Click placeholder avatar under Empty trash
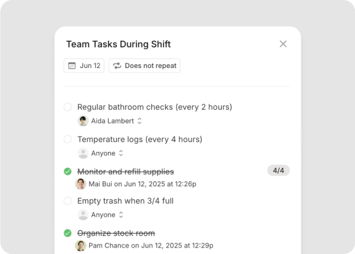 click(x=83, y=215)
